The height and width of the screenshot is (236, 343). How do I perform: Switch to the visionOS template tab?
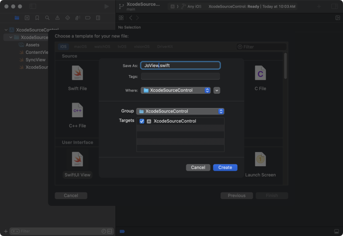[x=142, y=47]
